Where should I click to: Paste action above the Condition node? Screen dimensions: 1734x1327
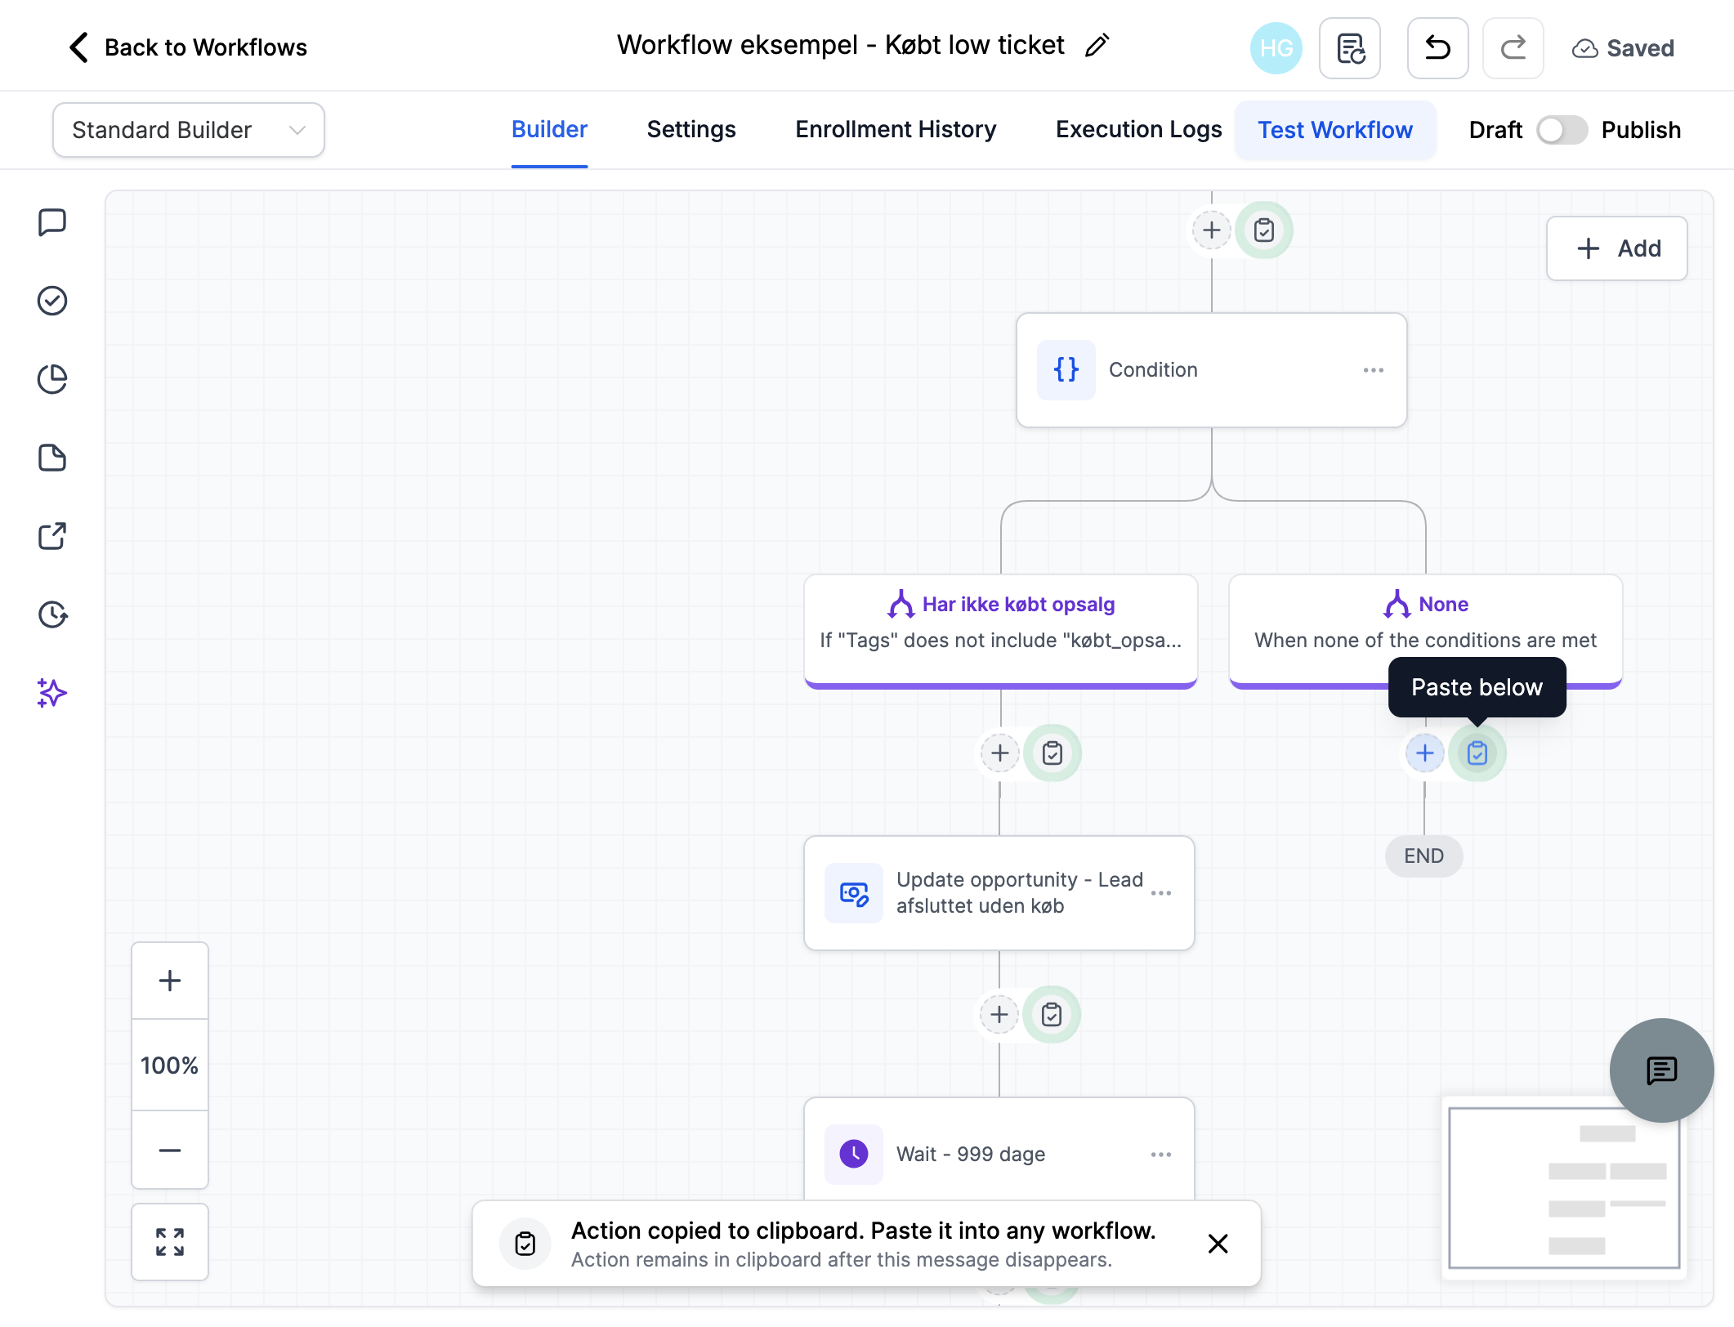tap(1264, 230)
